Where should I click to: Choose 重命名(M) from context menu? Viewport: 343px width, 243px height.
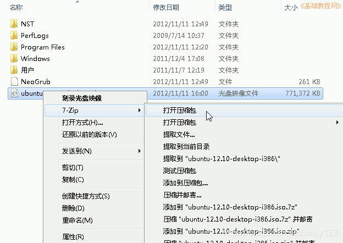[78, 220]
